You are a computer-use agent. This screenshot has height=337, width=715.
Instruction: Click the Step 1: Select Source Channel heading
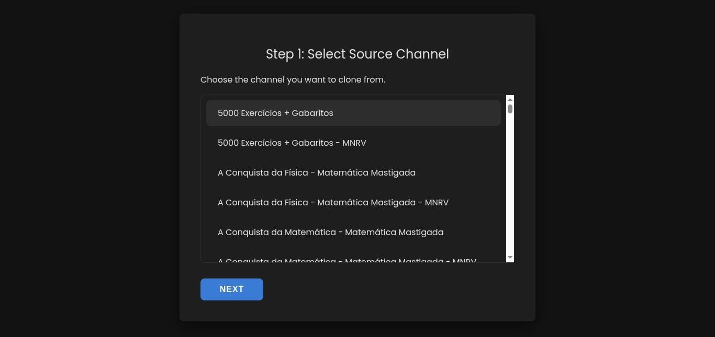(357, 54)
